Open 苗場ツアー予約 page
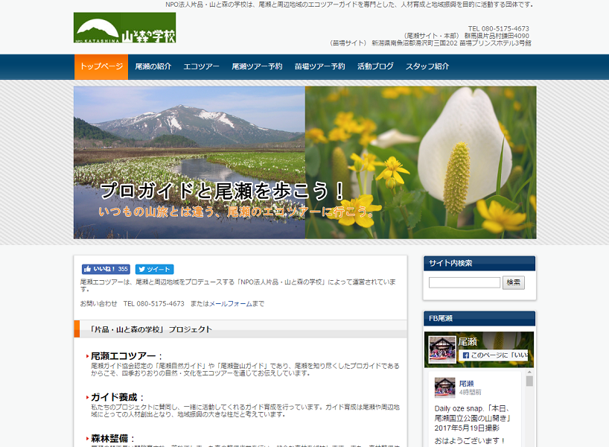 [x=319, y=66]
